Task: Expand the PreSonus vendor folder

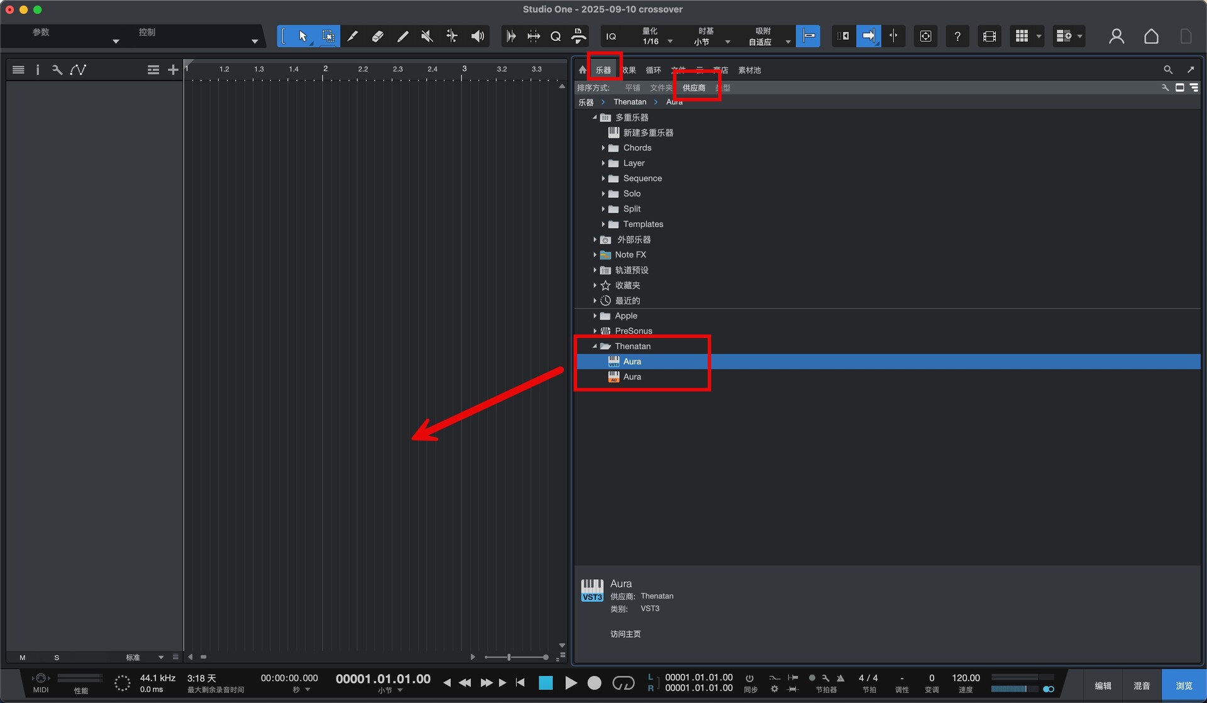Action: point(595,331)
